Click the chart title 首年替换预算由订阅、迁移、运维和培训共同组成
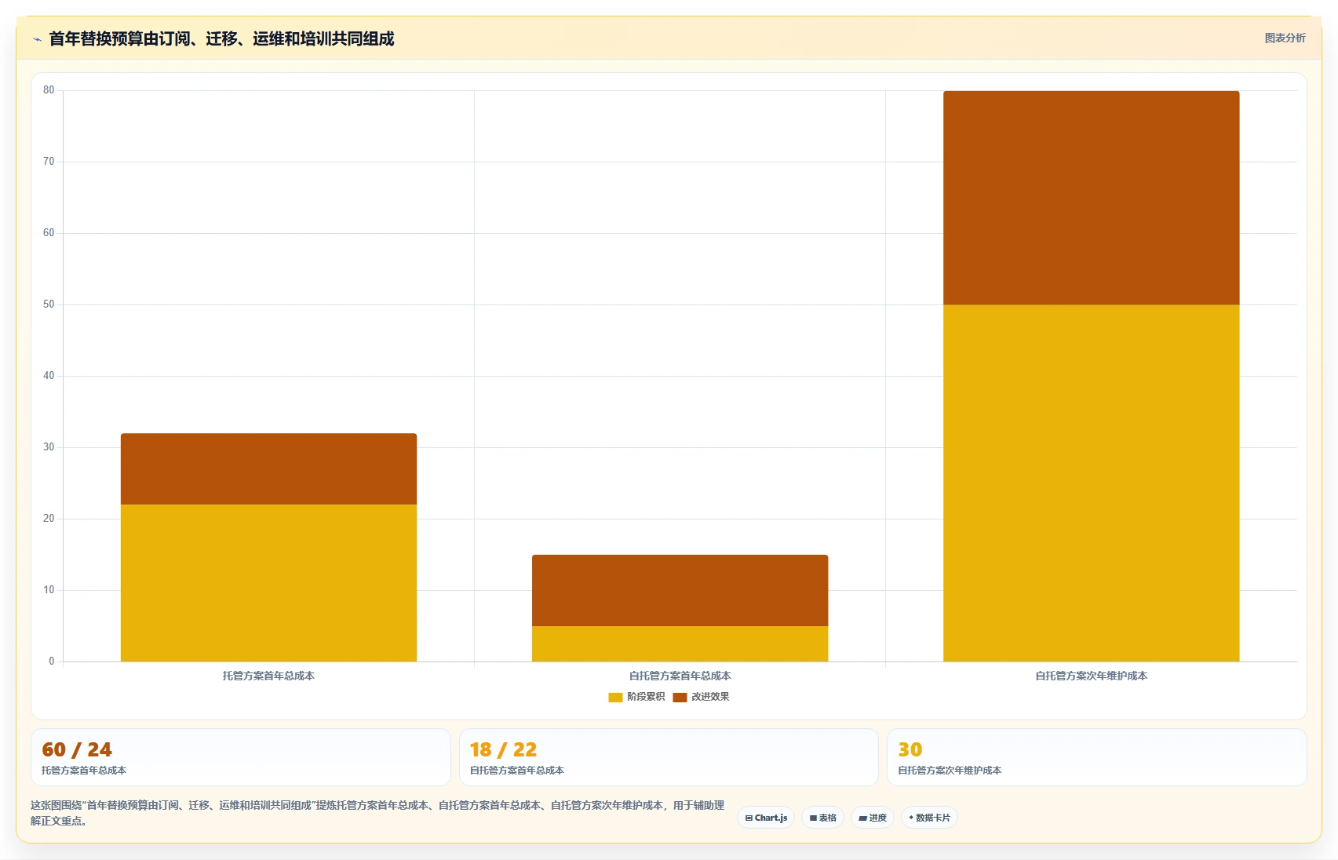Viewport: 1338px width, 860px height. (221, 39)
